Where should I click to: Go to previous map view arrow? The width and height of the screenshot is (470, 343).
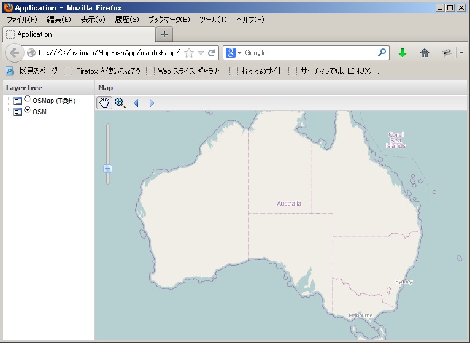136,103
